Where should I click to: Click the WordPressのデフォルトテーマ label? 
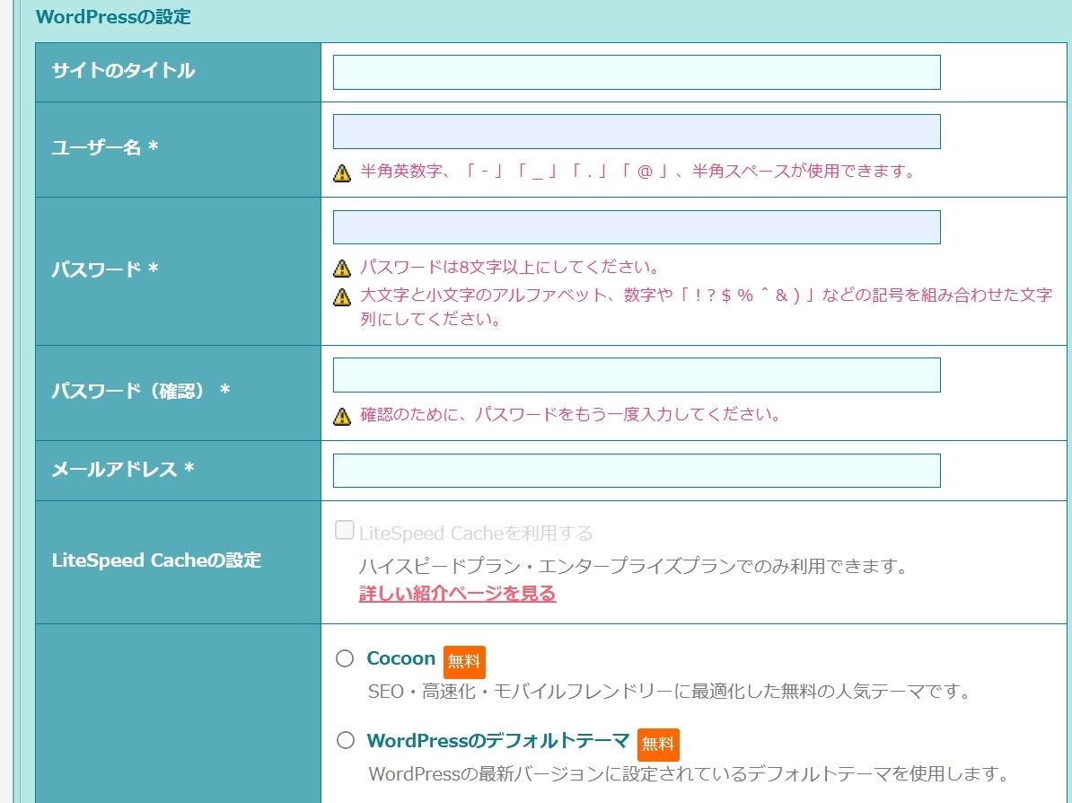pyautogui.click(x=497, y=741)
